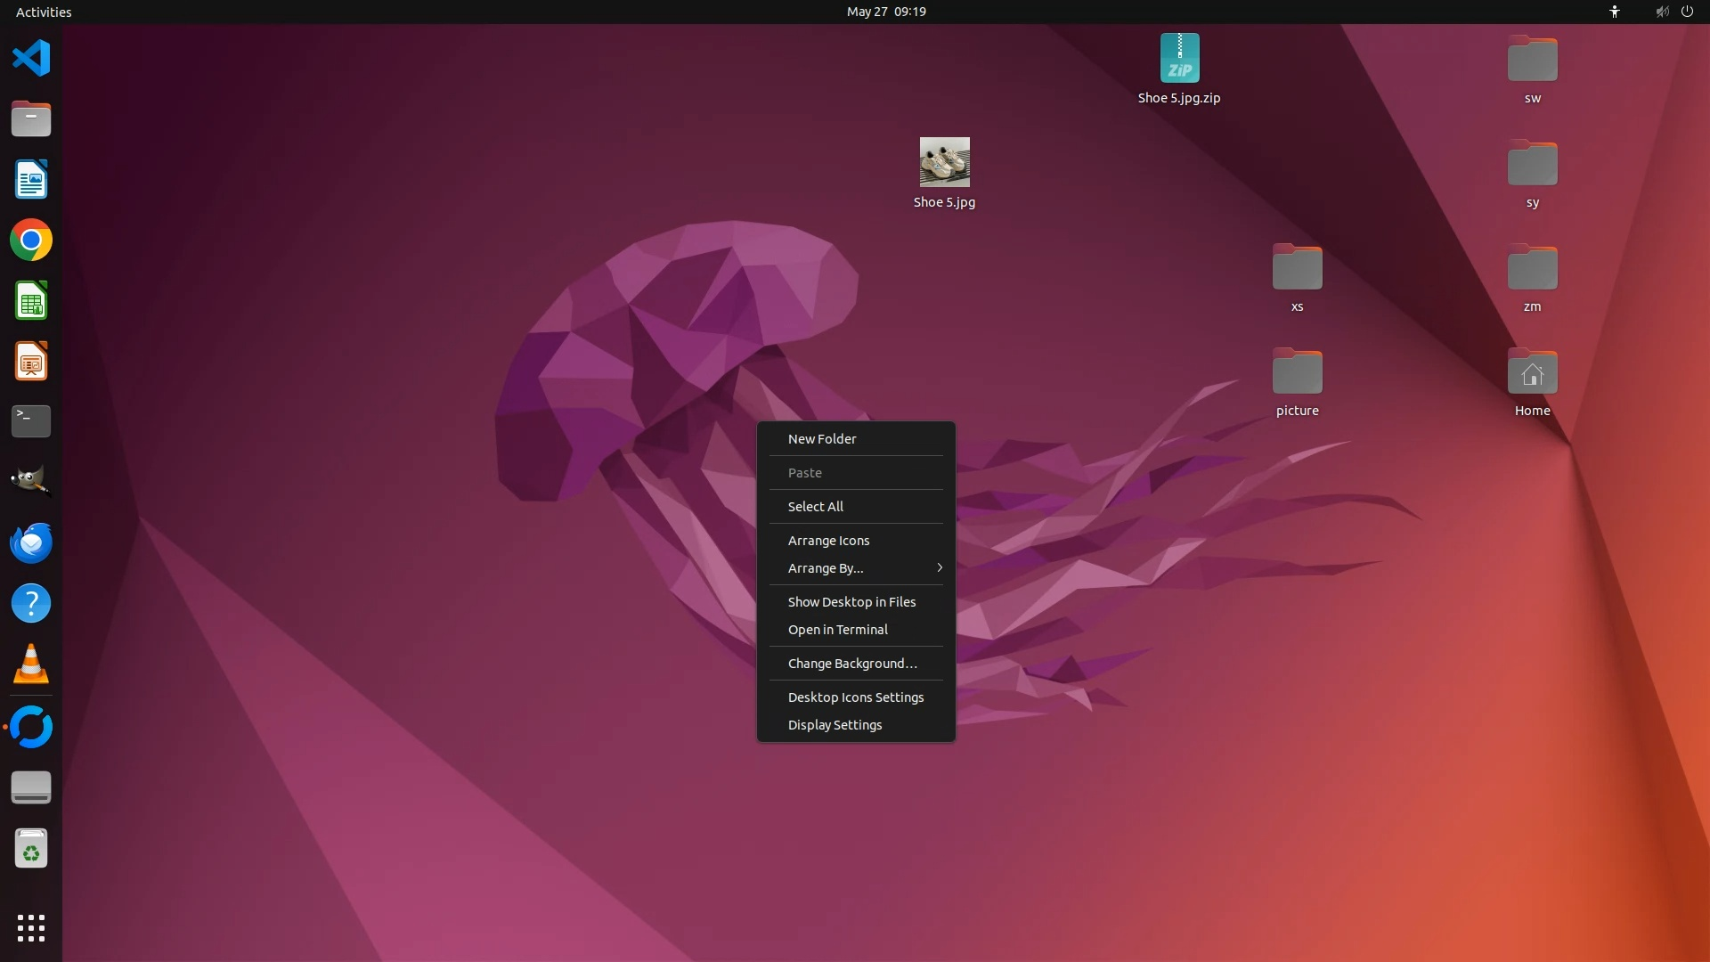The height and width of the screenshot is (962, 1710).
Task: Select Open in Terminal menu entry
Action: pos(837,630)
